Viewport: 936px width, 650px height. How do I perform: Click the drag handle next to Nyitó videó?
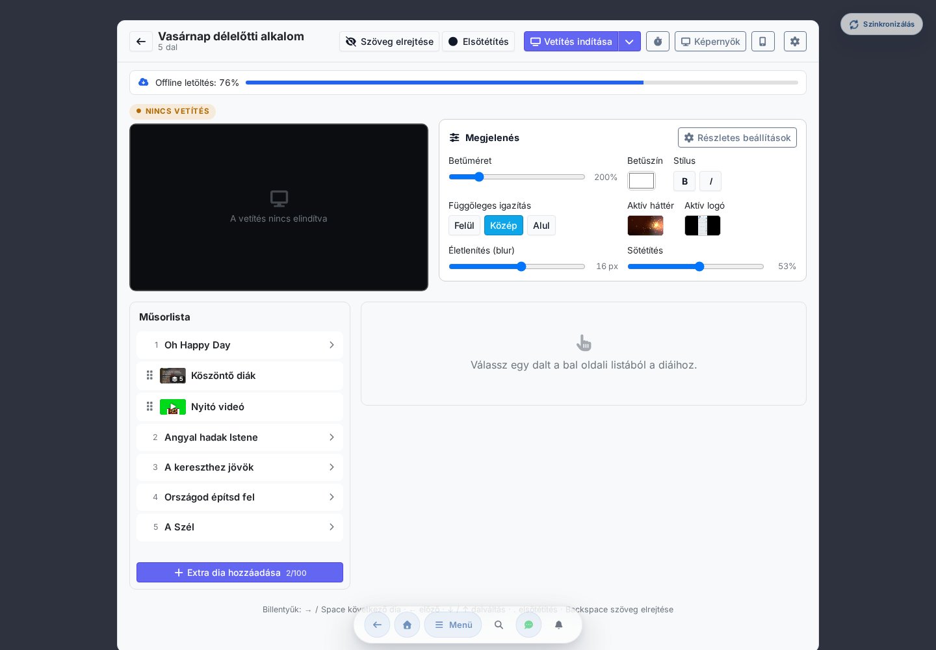pos(149,406)
